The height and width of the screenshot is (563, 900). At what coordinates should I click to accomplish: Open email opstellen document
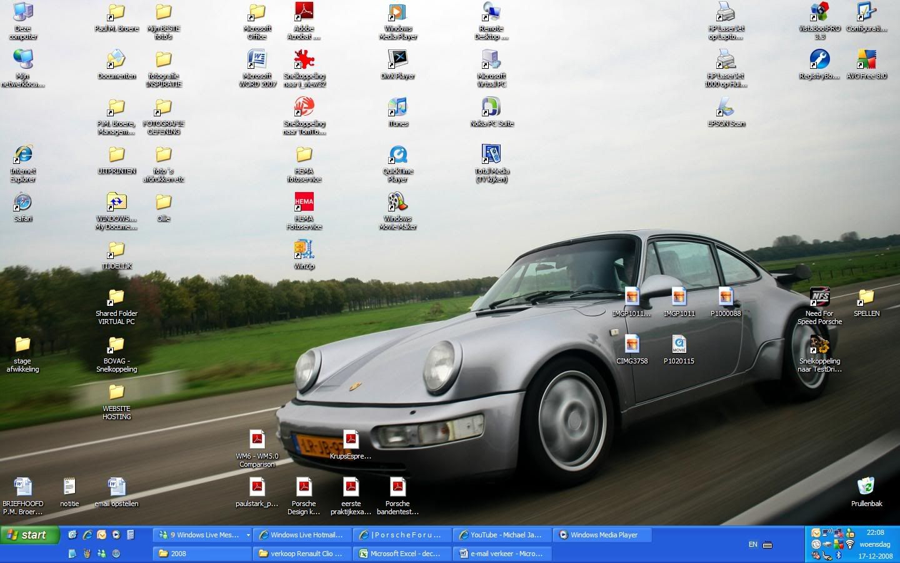pyautogui.click(x=116, y=492)
